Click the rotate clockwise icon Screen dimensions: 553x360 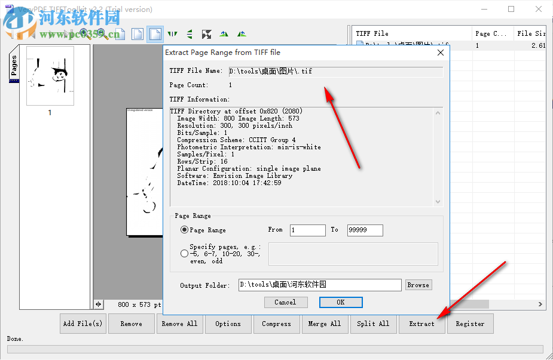(x=224, y=33)
